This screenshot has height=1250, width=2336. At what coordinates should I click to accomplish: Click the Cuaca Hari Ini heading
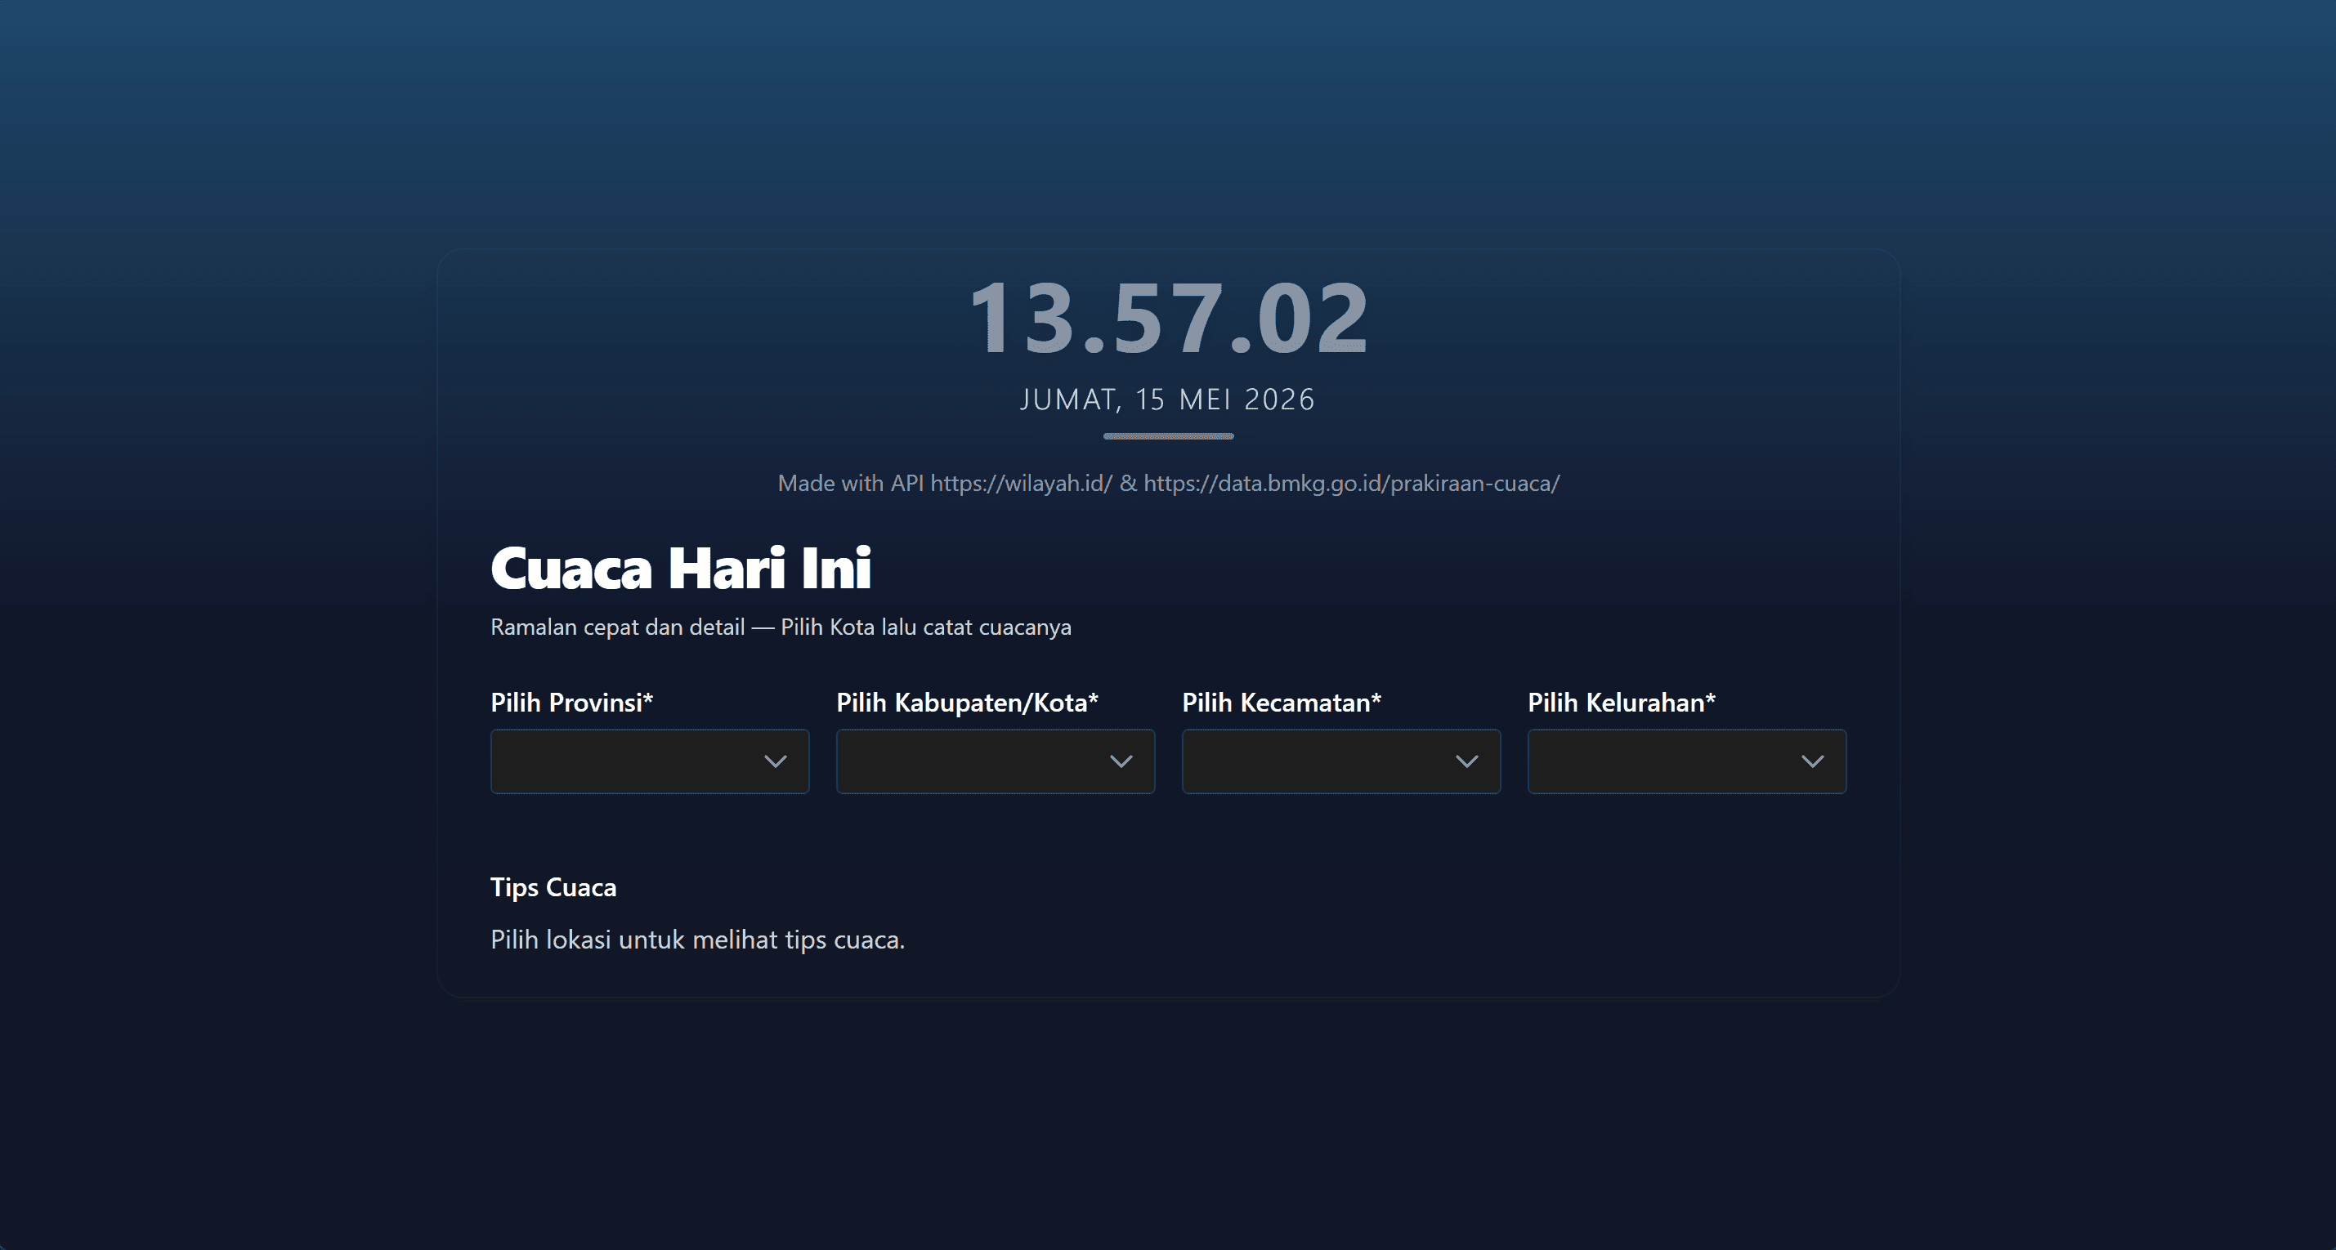[x=681, y=569]
